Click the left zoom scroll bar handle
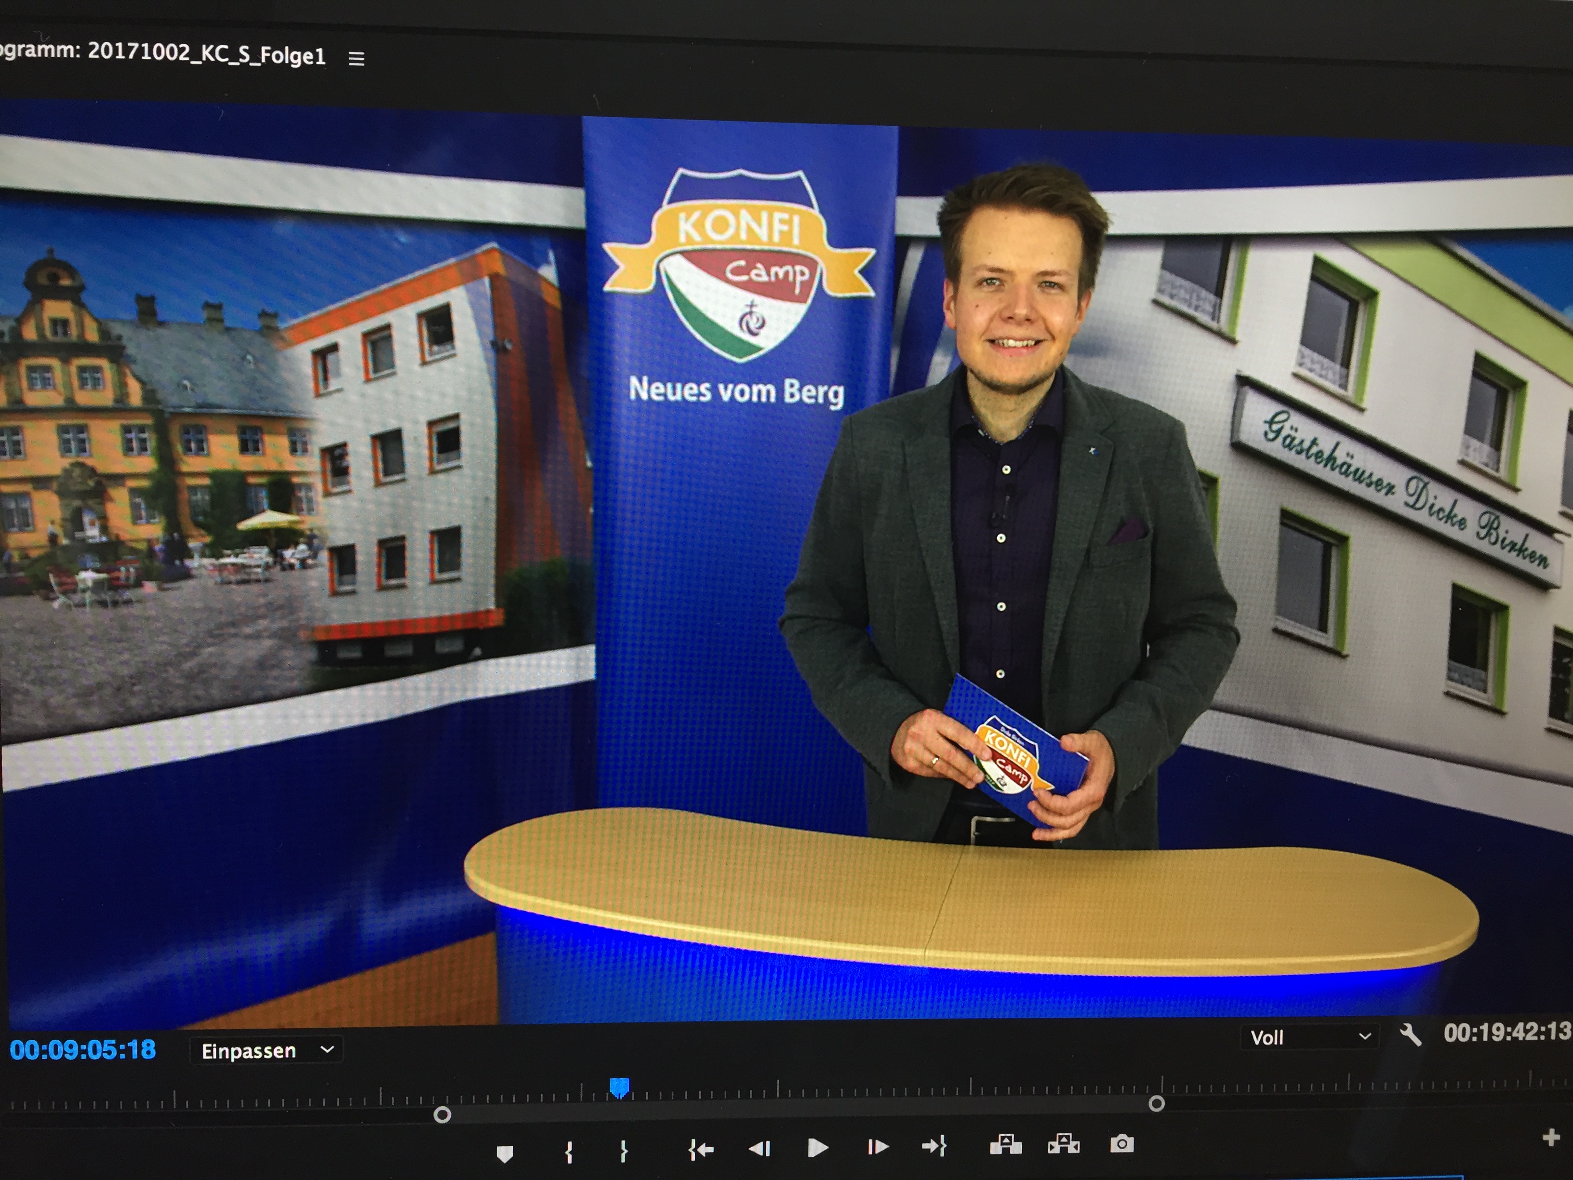Image resolution: width=1573 pixels, height=1180 pixels. click(x=442, y=1114)
